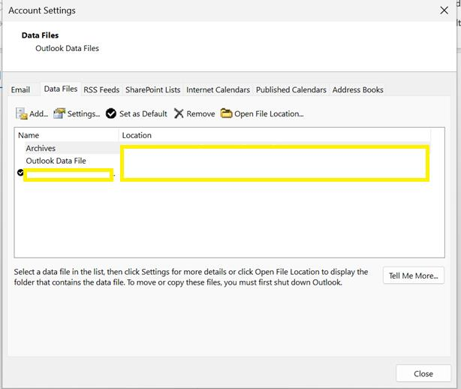The height and width of the screenshot is (389, 461).
Task: Click the Remove X icon
Action: click(179, 113)
